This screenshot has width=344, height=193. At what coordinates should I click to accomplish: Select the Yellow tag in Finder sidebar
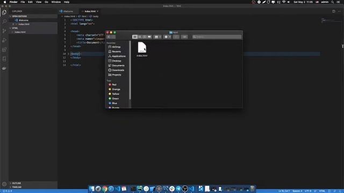(x=116, y=94)
